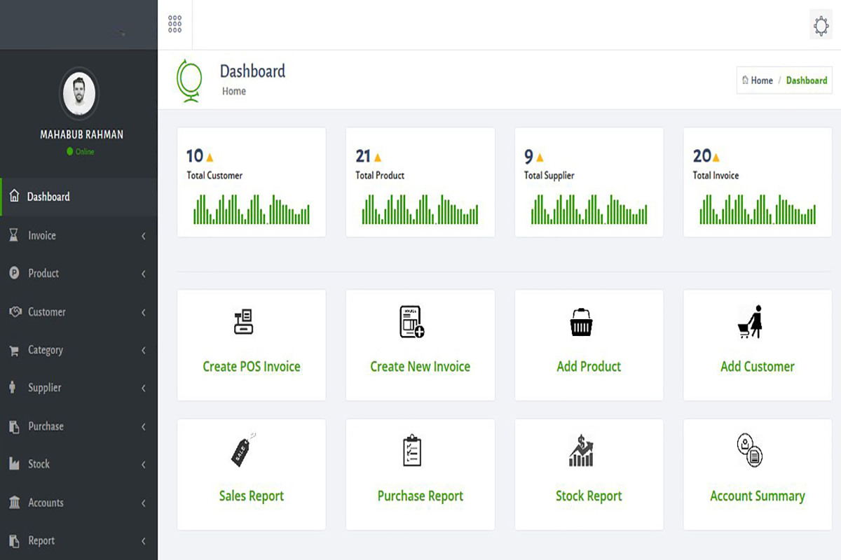Click the Add Product basket icon
Viewport: 841px width, 560px height.
580,323
